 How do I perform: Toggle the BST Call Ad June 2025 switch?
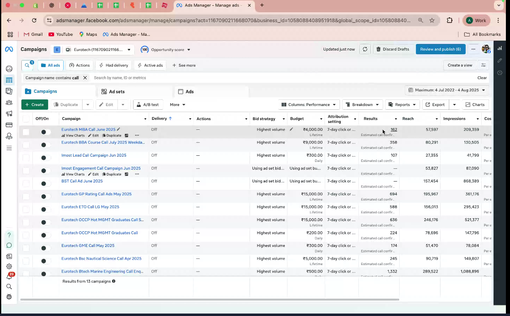[46, 184]
